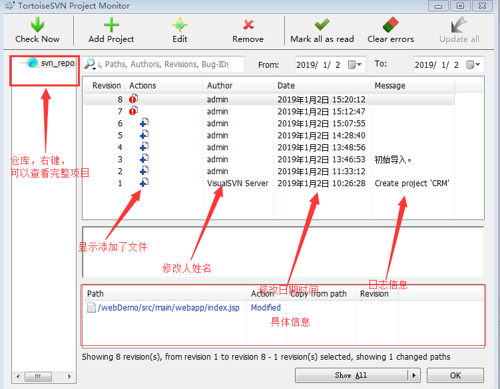Screen dimensions: 500x389
Task: Click the OK button
Action: (455, 375)
